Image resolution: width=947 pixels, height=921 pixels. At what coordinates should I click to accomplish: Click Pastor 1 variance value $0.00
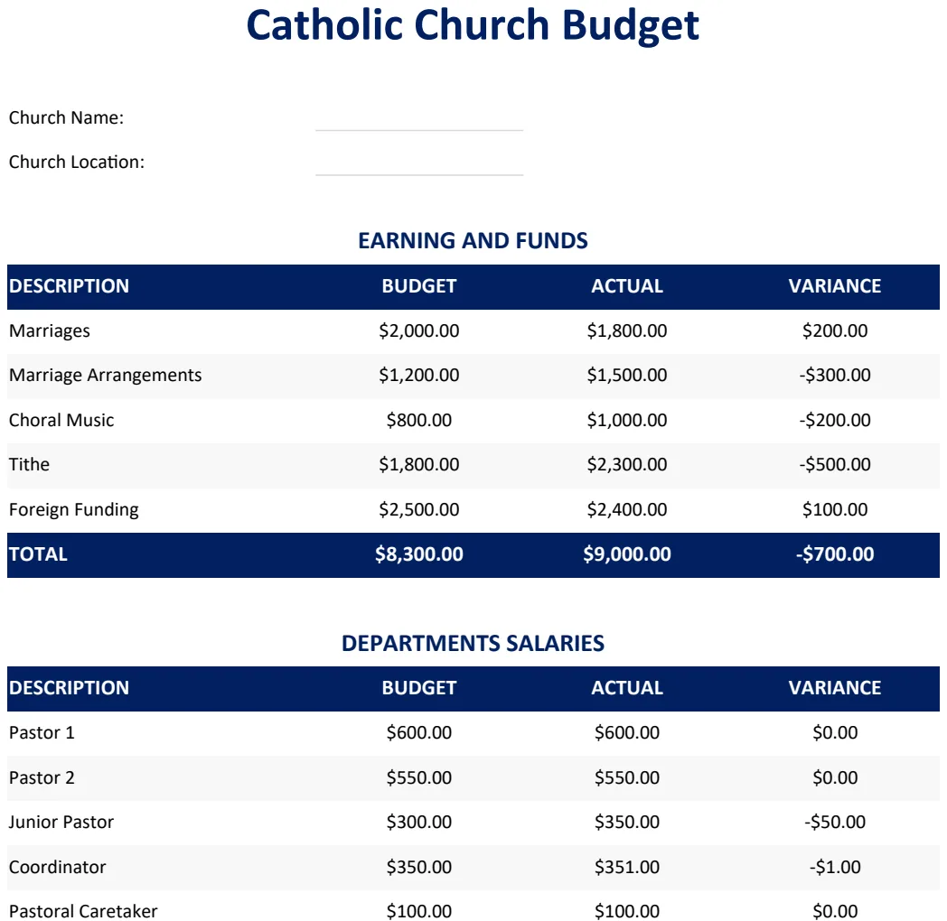click(835, 732)
